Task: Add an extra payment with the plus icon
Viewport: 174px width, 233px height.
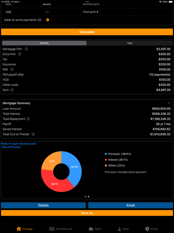Action: [48, 20]
